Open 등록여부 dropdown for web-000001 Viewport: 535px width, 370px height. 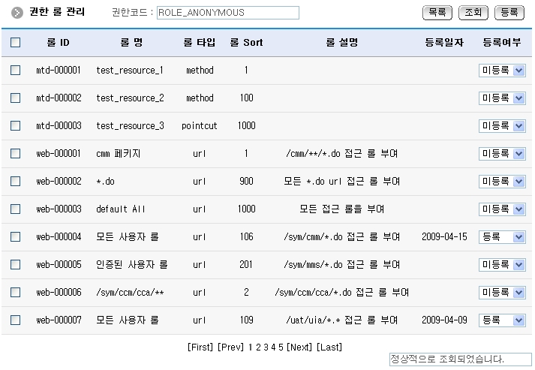point(502,154)
